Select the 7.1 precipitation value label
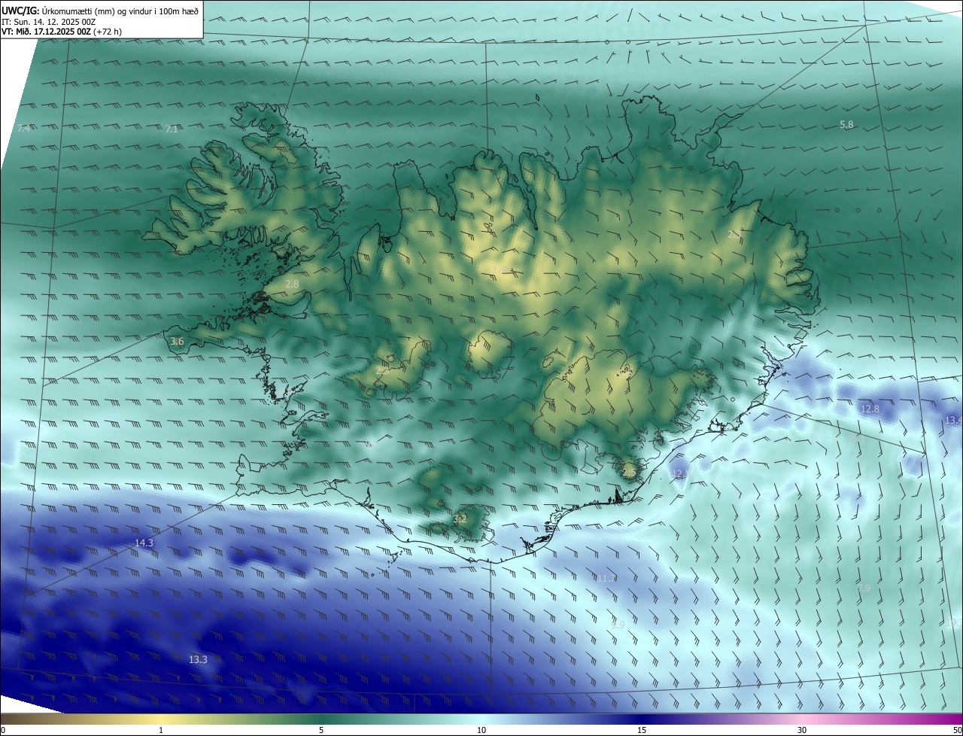Screen dimensions: 963x736 172,129
